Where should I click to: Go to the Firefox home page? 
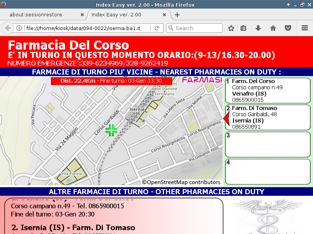(x=273, y=28)
